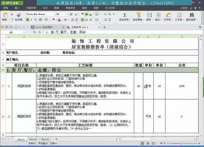Select the Format Painter (格式刷) brush
204x147 pixels.
[19, 15]
